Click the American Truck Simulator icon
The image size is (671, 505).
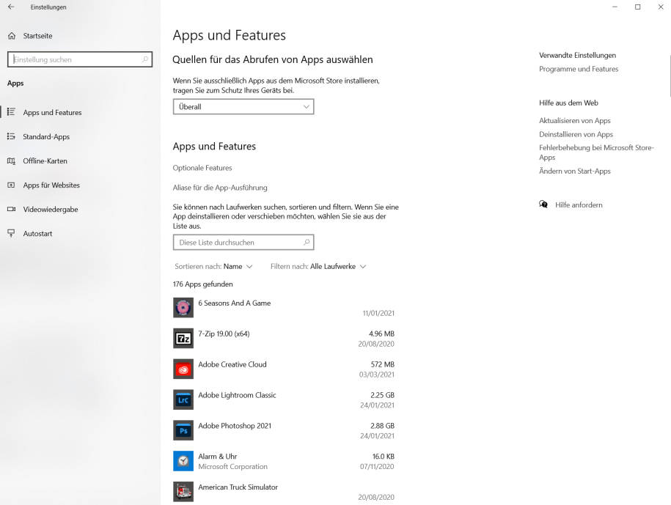183,492
